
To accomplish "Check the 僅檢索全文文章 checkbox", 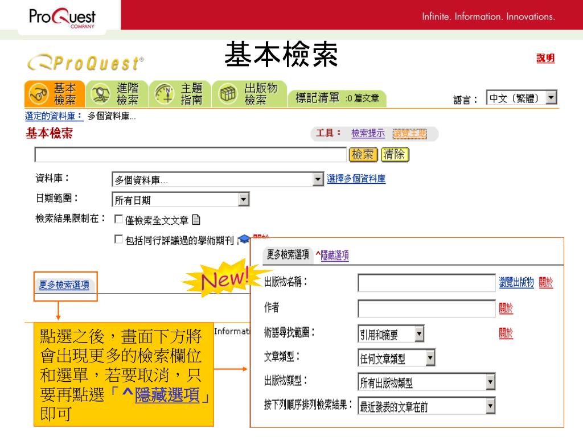I will [118, 219].
